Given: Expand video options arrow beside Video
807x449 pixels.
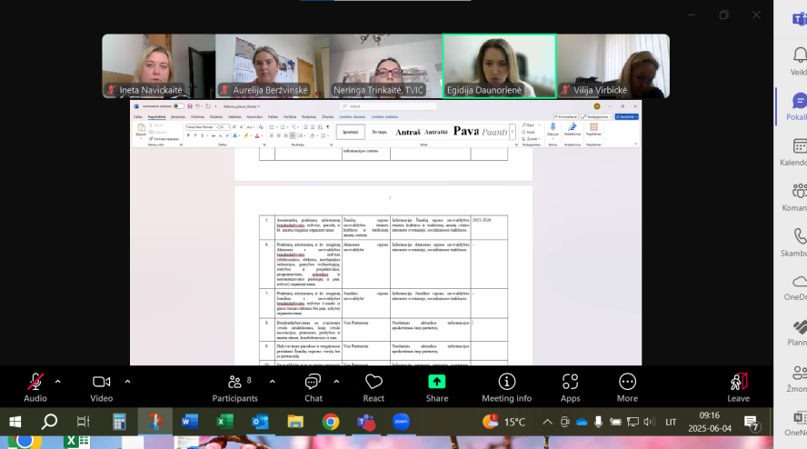Looking at the screenshot, I should pos(127,382).
